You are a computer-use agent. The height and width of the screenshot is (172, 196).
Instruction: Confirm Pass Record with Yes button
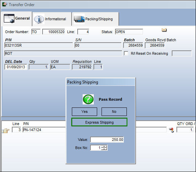(84, 112)
